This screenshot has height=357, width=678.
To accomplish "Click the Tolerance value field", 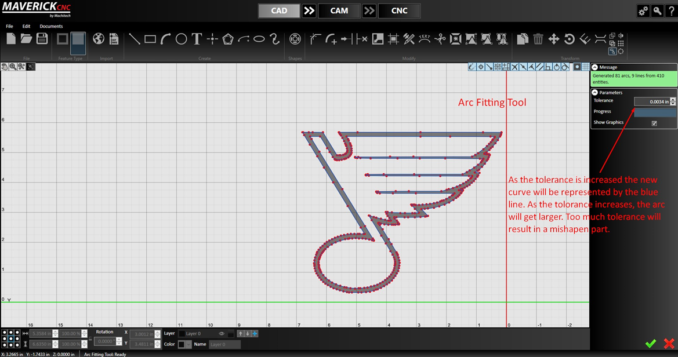I will [x=652, y=101].
